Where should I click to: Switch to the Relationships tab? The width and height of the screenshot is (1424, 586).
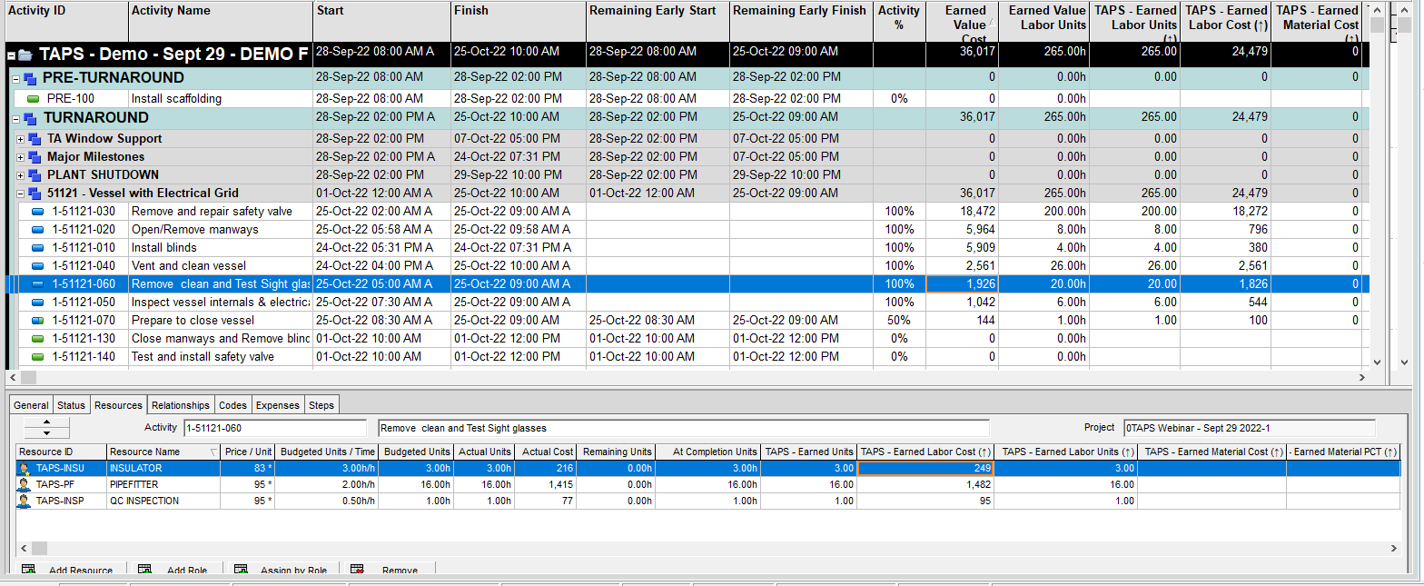(180, 405)
